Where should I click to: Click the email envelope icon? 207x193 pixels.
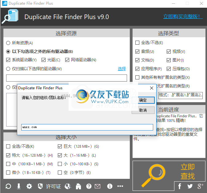coord(98,186)
